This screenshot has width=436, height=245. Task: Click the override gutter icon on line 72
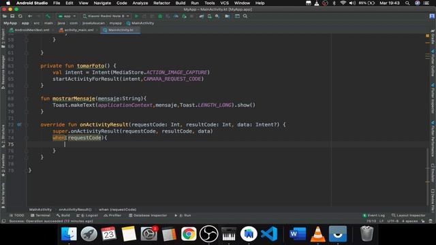[x=19, y=125]
